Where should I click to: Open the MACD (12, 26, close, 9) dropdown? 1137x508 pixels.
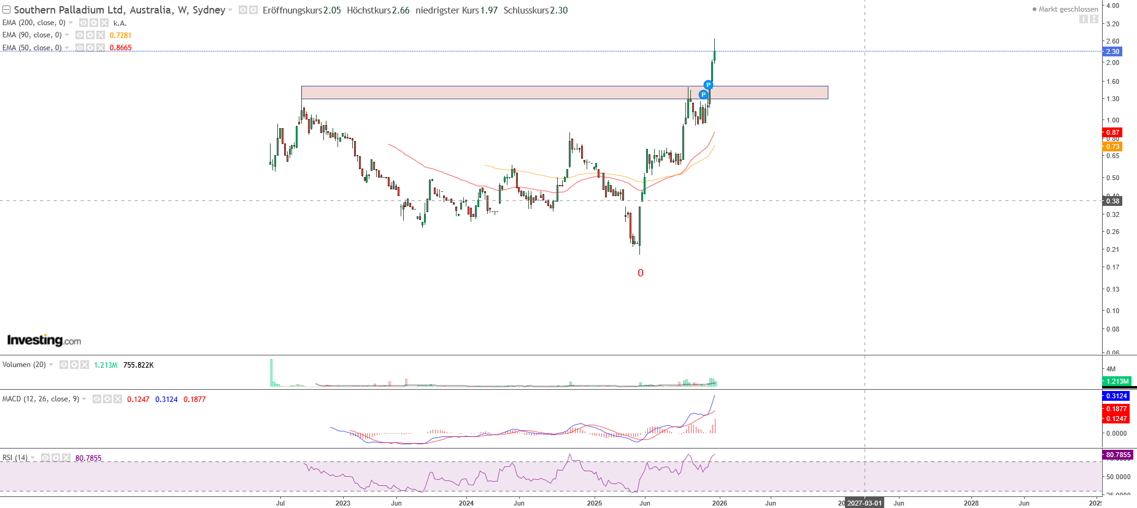[x=84, y=399]
